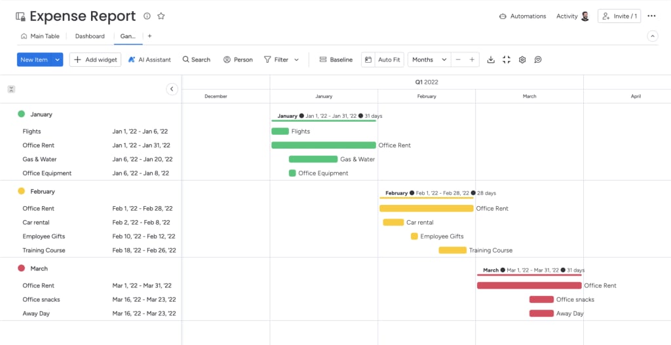This screenshot has width=671, height=345.
Task: Expand the Filter dropdown arrow
Action: 296,60
